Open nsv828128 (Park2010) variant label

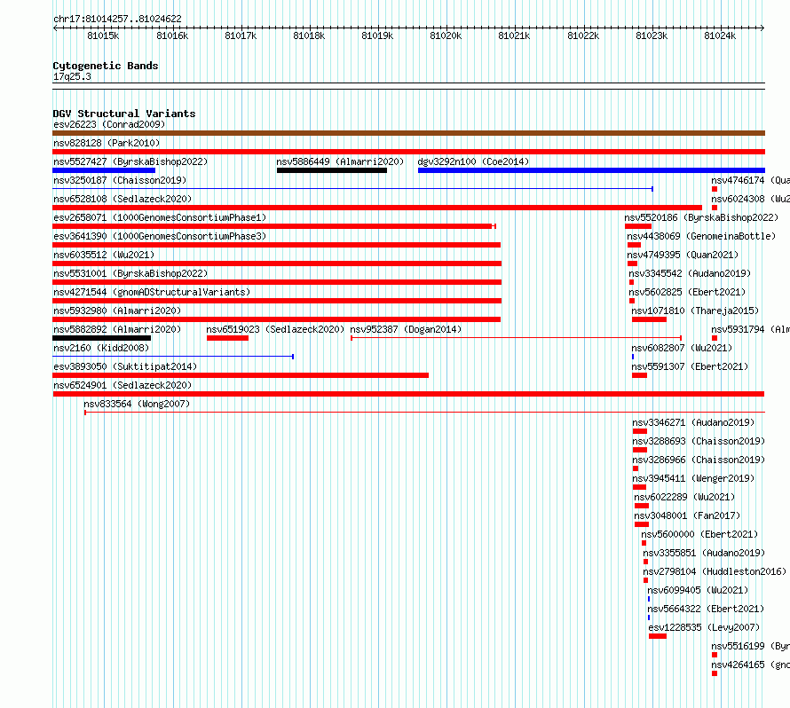tap(107, 143)
